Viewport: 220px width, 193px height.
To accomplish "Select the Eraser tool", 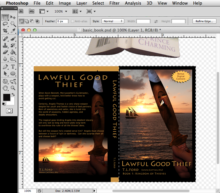I will point(5,52).
